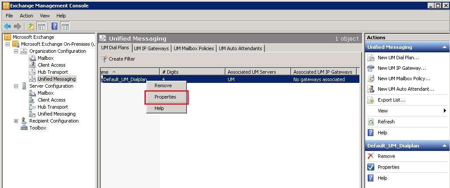Click Export List... action
This screenshot has width=450, height=188.
(x=391, y=100)
